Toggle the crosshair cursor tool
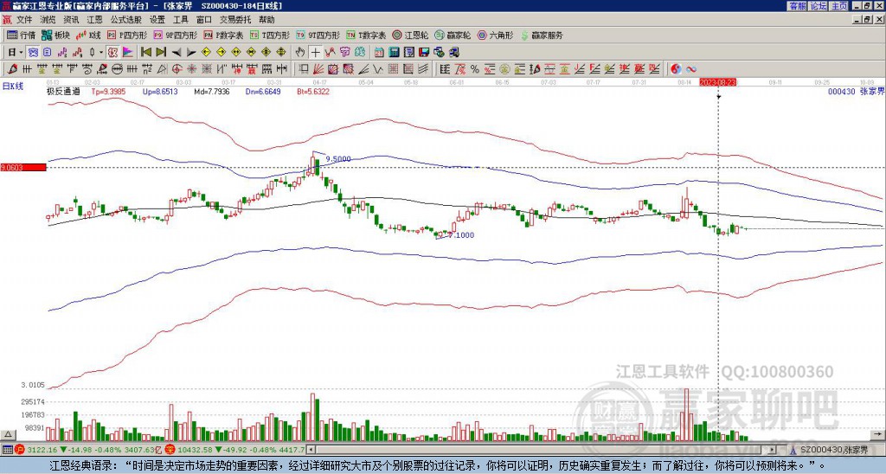Image resolution: width=886 pixels, height=474 pixels. 315,53
